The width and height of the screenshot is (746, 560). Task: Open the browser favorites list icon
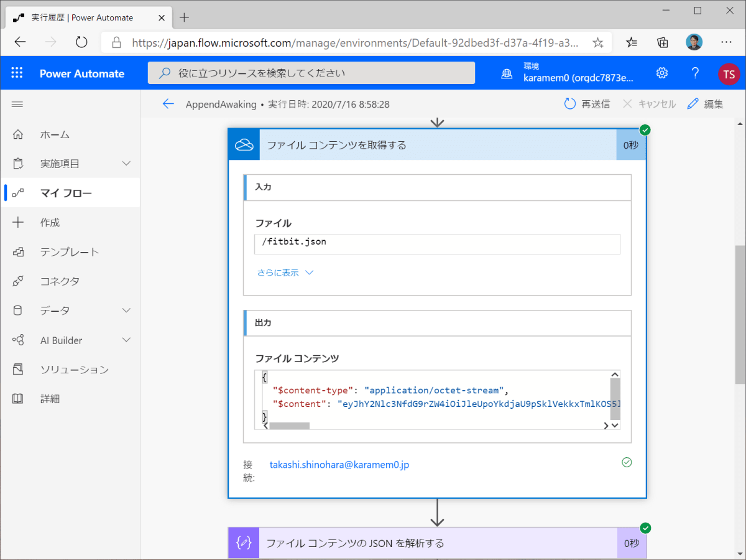tap(631, 42)
